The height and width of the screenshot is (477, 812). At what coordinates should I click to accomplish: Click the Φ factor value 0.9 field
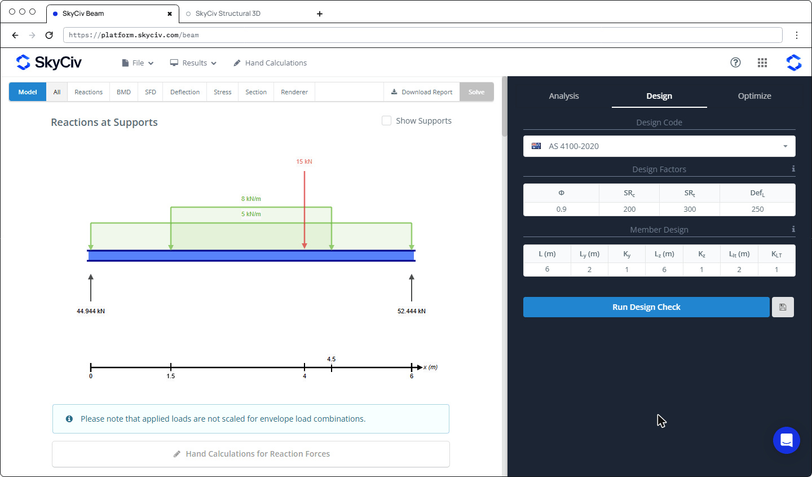click(x=561, y=209)
